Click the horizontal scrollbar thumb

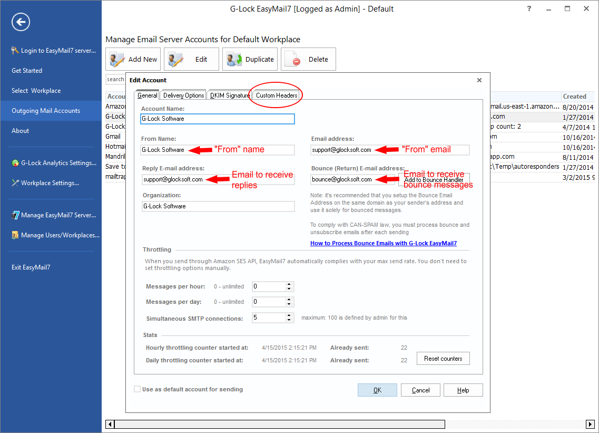280,424
